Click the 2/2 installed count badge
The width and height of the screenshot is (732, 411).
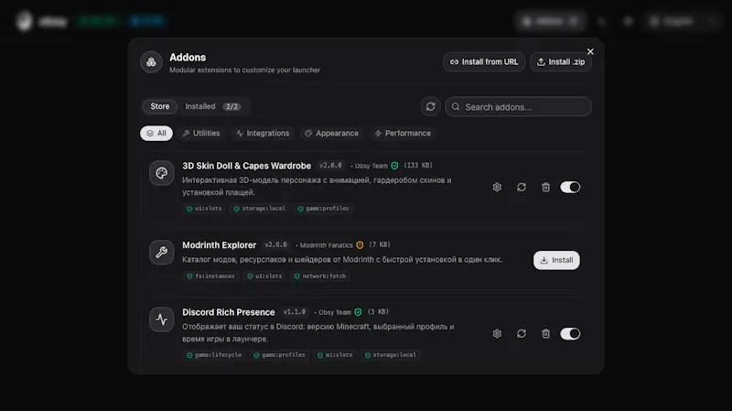(232, 106)
